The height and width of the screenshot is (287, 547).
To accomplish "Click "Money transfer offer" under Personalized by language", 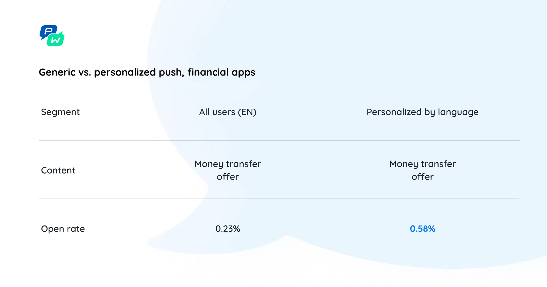I will pos(422,170).
